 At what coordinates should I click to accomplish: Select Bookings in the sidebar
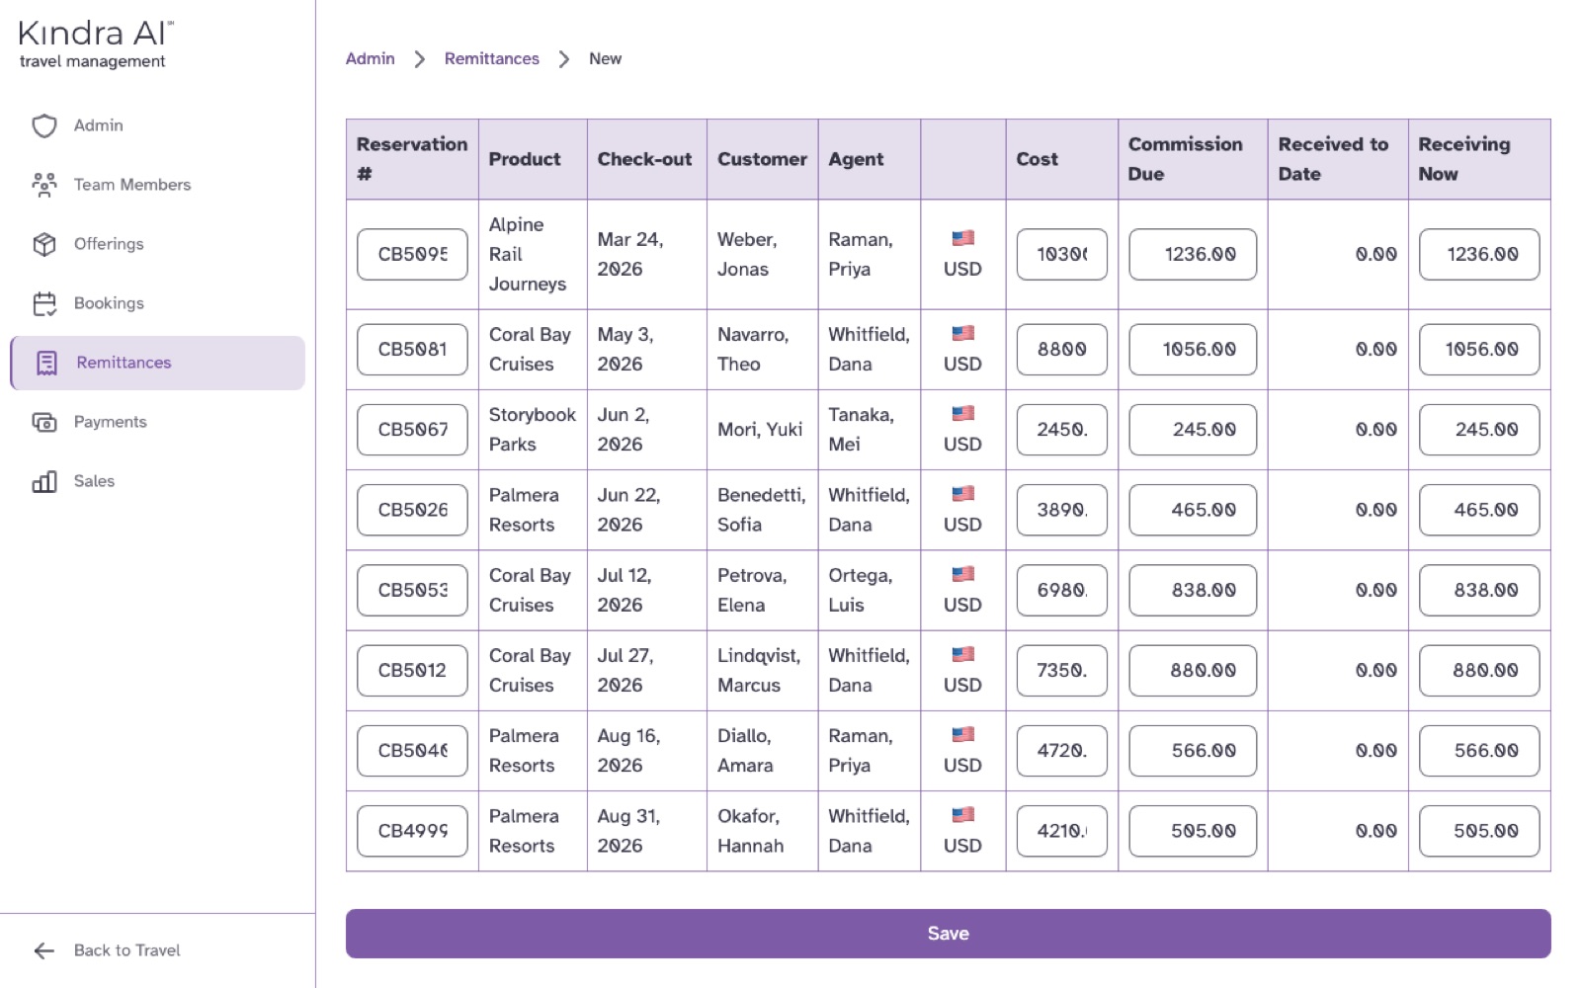tap(157, 303)
